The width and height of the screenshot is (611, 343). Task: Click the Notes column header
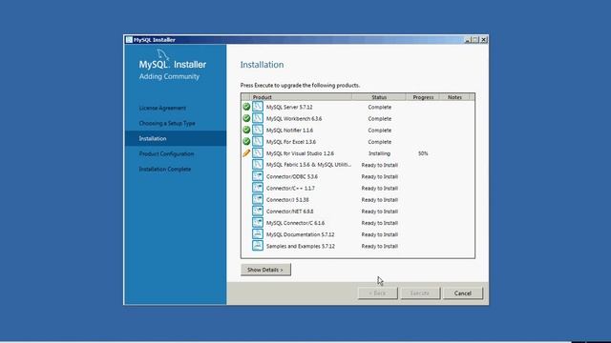pos(454,97)
